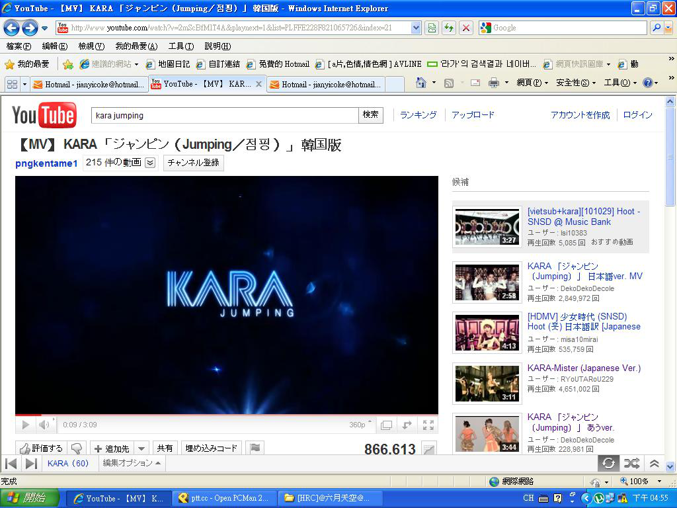Click the search magnifier icon in IE
This screenshot has height=508, width=677.
click(657, 28)
